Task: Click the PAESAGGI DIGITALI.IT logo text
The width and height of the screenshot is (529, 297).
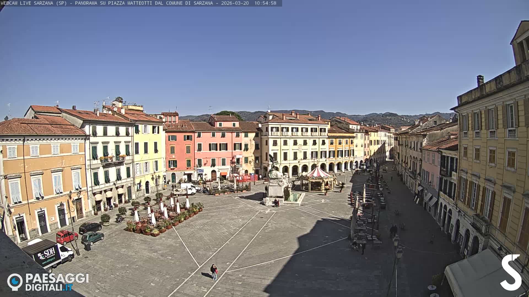Action: tap(57, 282)
